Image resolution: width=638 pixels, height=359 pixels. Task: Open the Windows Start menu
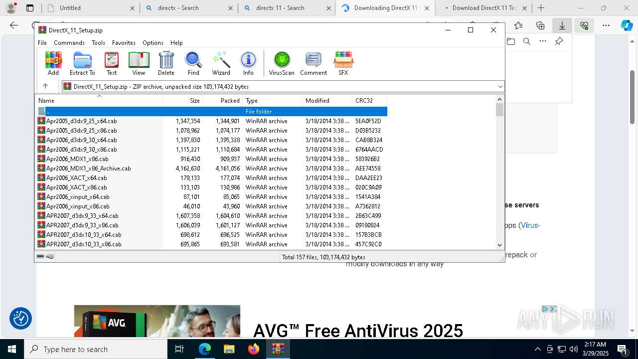pyautogui.click(x=12, y=349)
